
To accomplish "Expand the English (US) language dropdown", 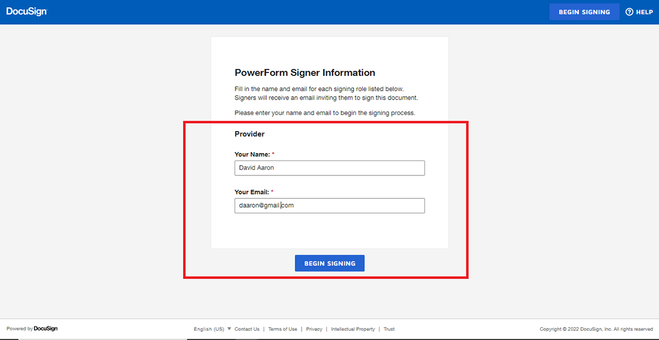I will (212, 329).
